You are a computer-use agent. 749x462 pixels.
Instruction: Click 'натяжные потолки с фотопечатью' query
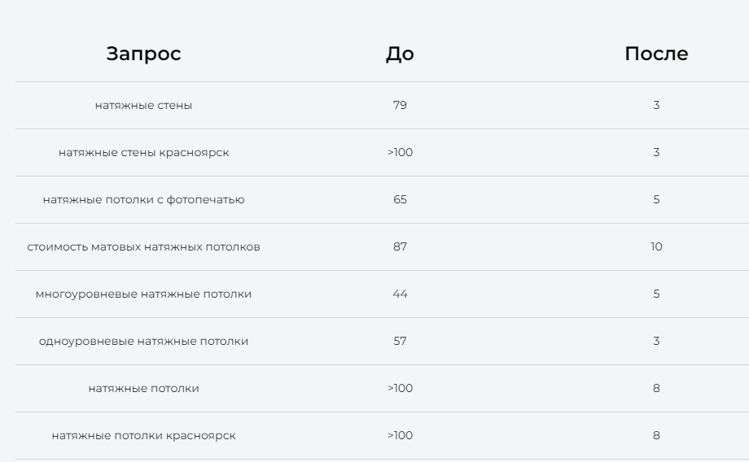click(143, 199)
